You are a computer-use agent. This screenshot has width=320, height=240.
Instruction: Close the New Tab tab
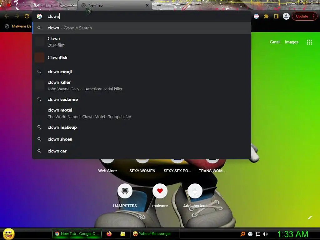[x=147, y=5]
